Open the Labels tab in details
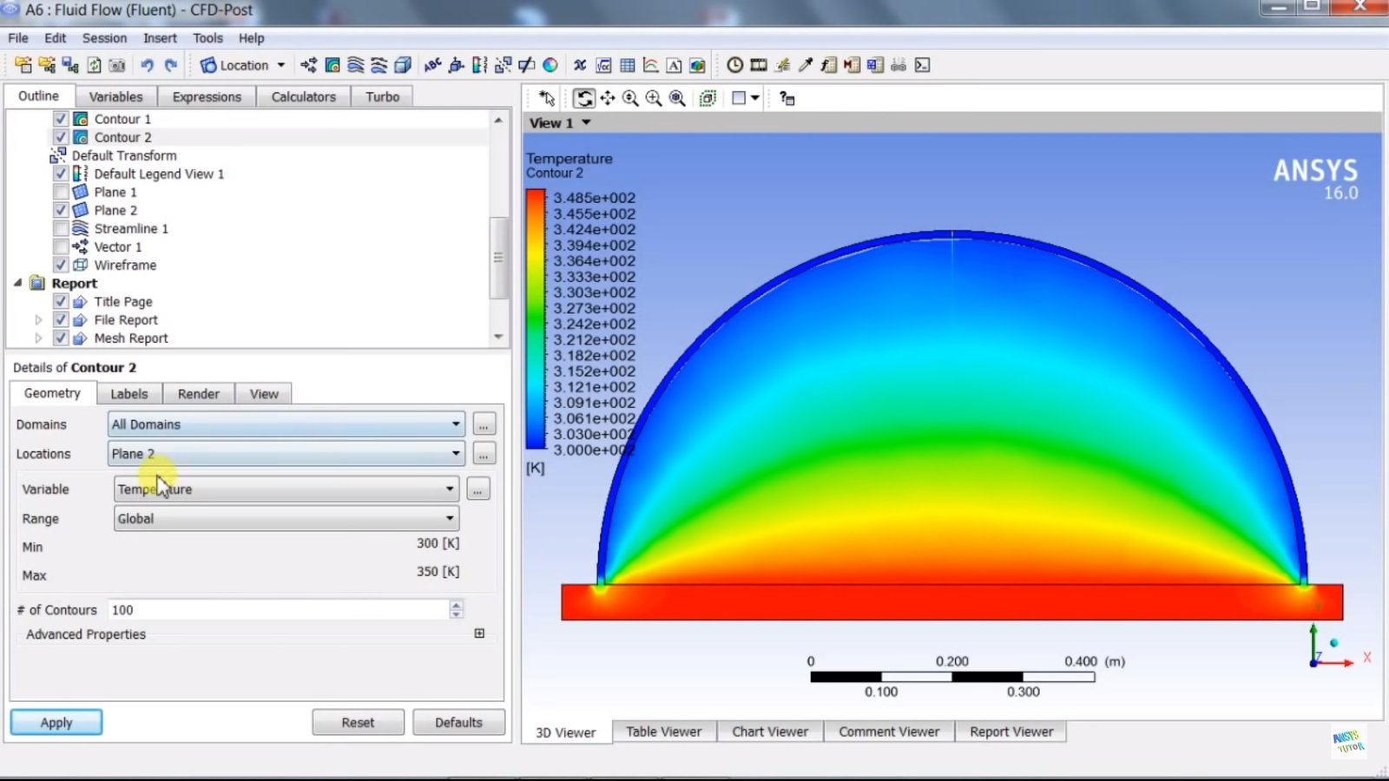 [x=129, y=394]
